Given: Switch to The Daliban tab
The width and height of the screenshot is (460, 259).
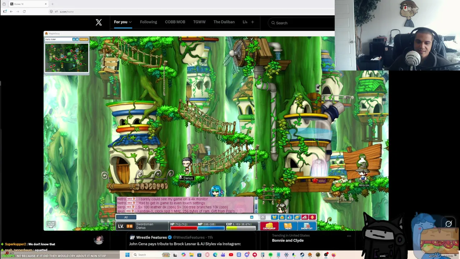Looking at the screenshot, I should pyautogui.click(x=224, y=22).
